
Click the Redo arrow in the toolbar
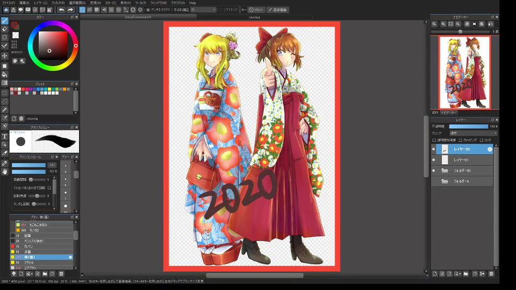coord(70,10)
